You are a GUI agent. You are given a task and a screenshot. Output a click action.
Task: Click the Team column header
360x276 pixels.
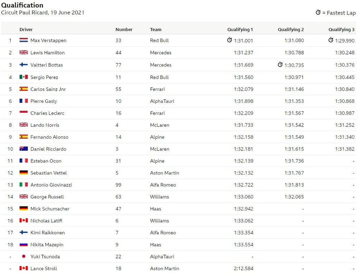coord(156,29)
